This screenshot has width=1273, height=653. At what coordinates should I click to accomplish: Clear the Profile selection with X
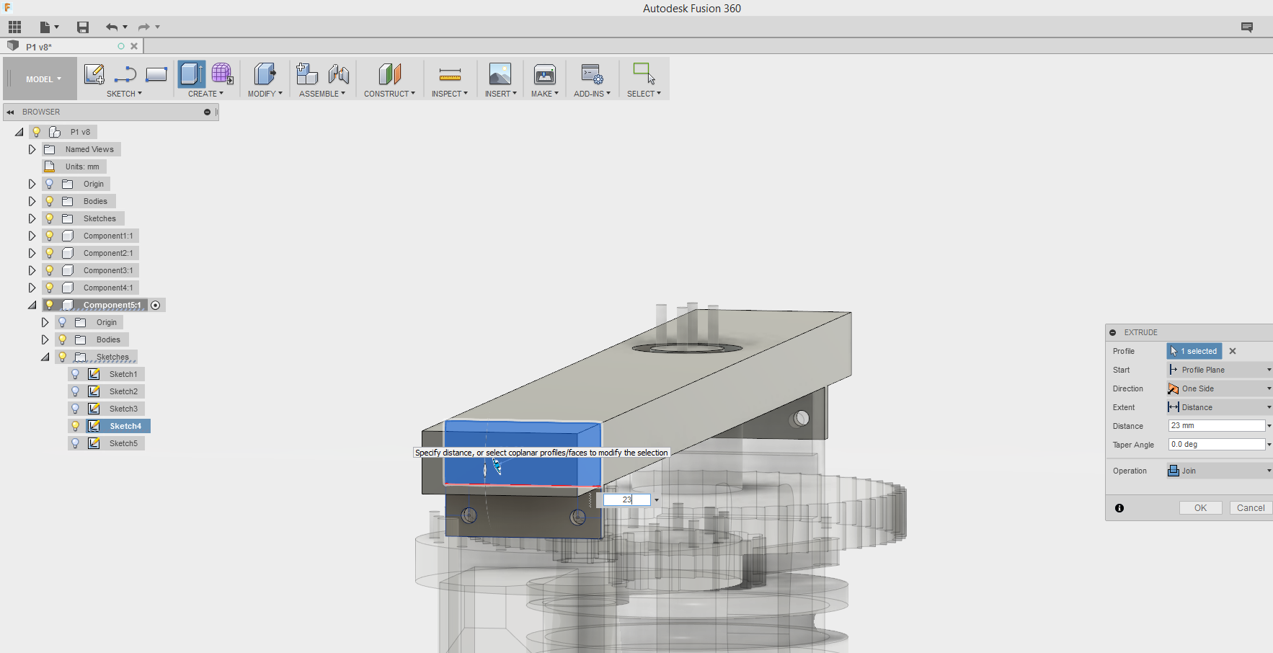[x=1233, y=351]
